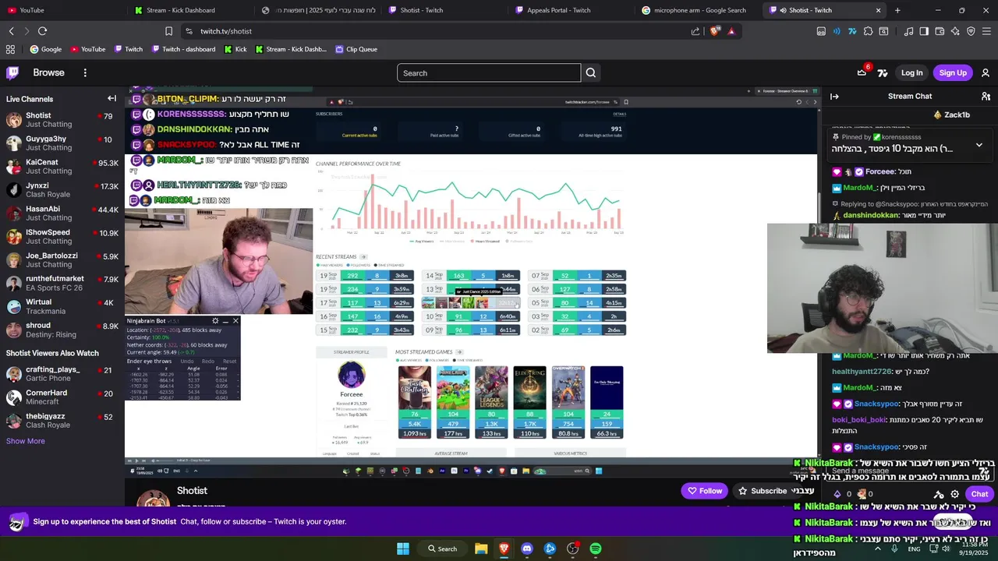
Task: Open the Leo AI sparkle icon
Action: (x=955, y=31)
